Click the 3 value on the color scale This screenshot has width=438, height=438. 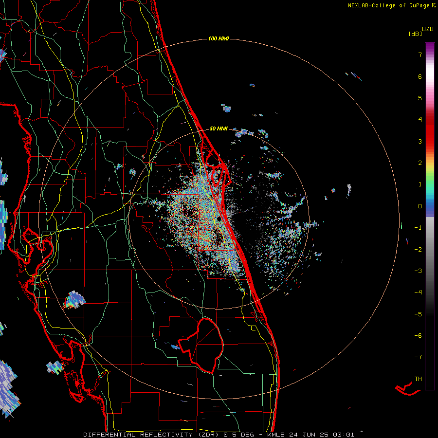(420, 141)
